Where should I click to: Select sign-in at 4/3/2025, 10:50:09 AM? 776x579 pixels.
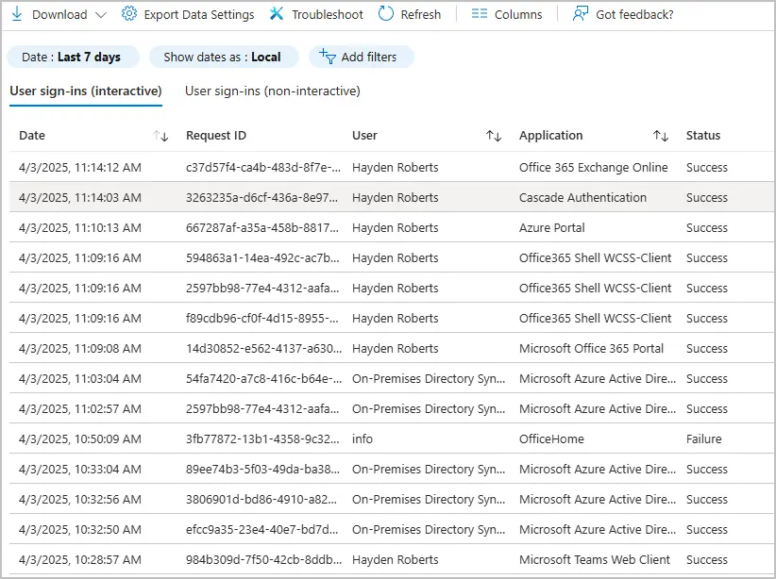point(80,439)
